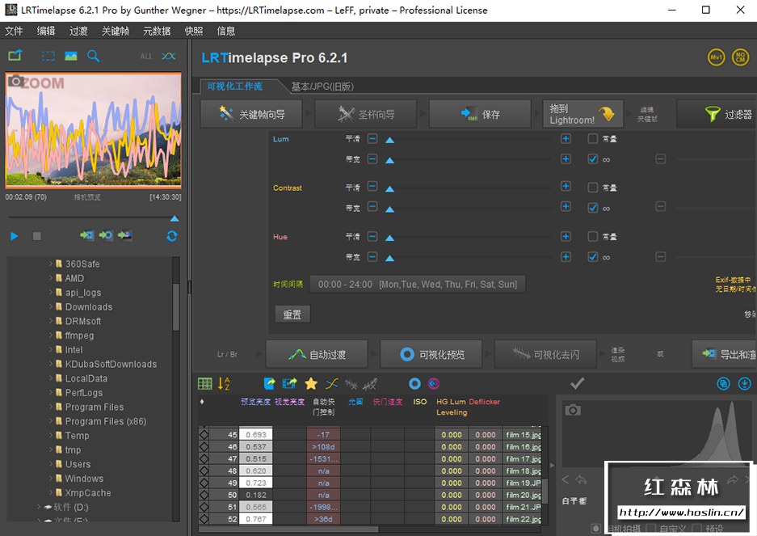This screenshot has width=757, height=536.
Task: Click the open folder icon above preview
Action: (15, 56)
